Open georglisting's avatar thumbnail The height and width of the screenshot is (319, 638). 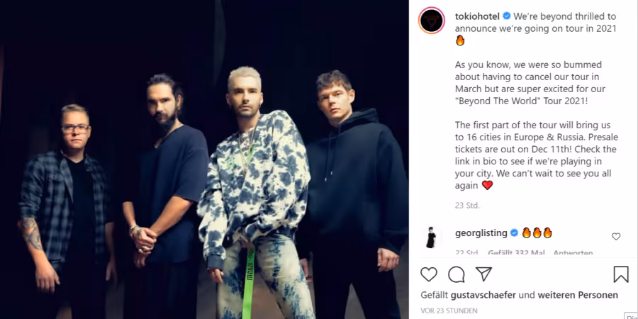pyautogui.click(x=431, y=237)
